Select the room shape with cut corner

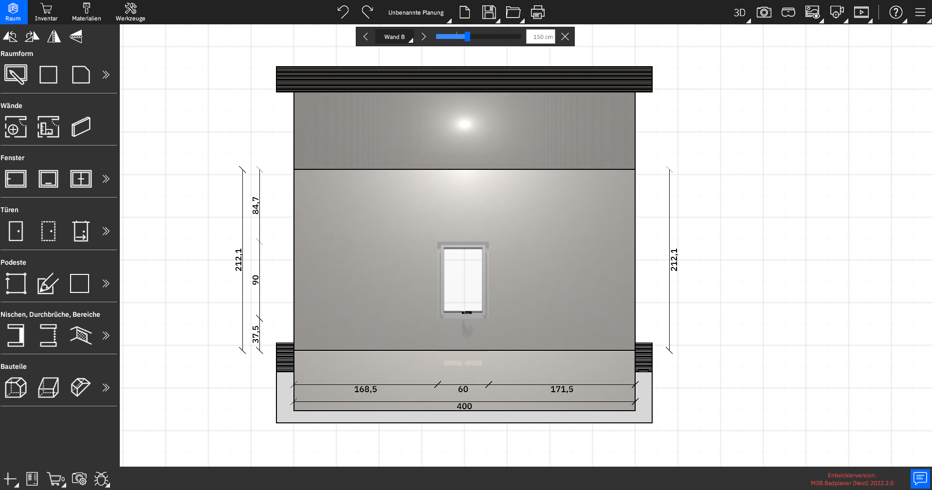(81, 74)
